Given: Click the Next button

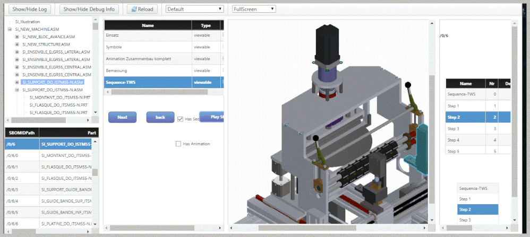Looking at the screenshot, I should tap(122, 117).
